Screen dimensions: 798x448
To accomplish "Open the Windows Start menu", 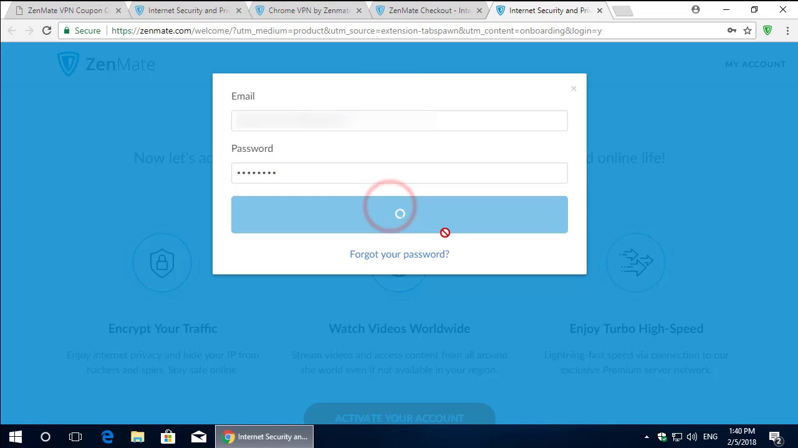I will point(15,437).
